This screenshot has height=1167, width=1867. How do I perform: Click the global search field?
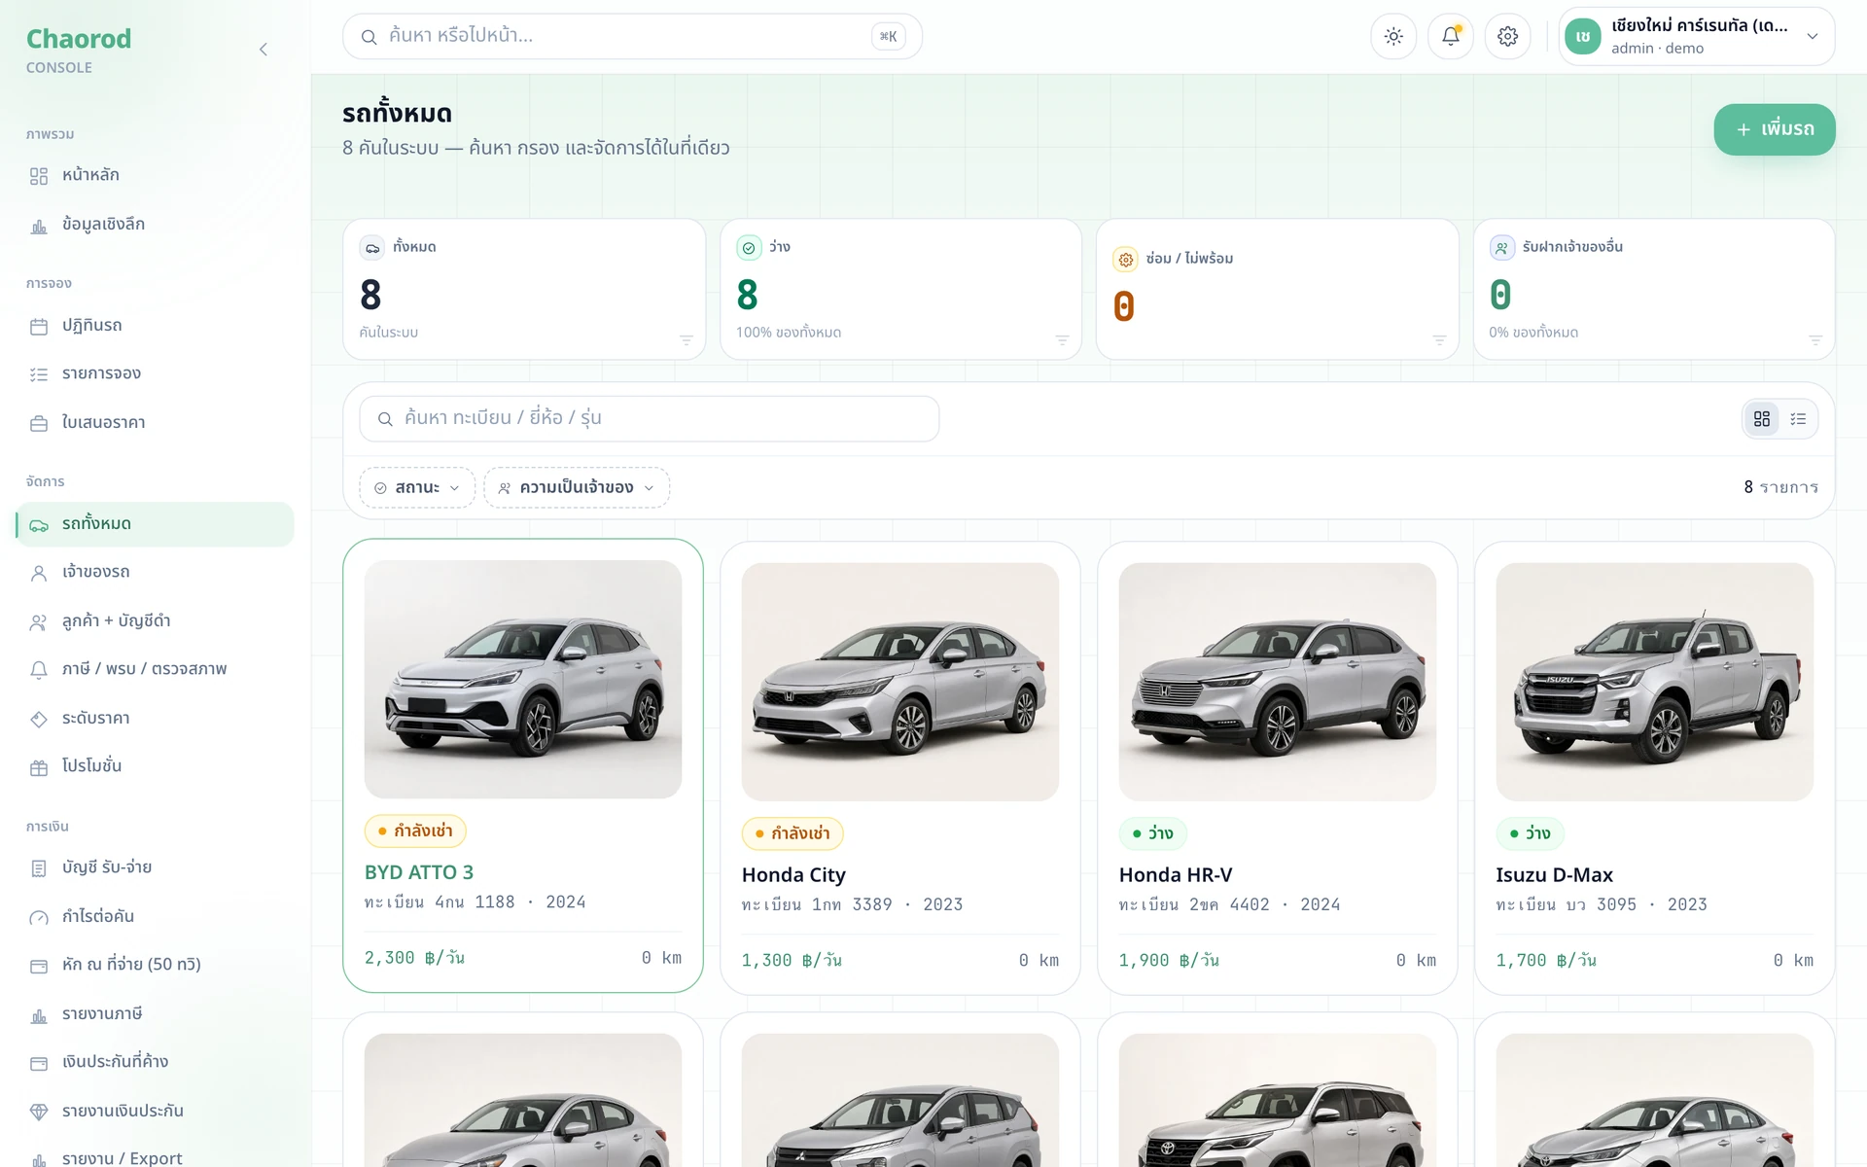pyautogui.click(x=632, y=36)
